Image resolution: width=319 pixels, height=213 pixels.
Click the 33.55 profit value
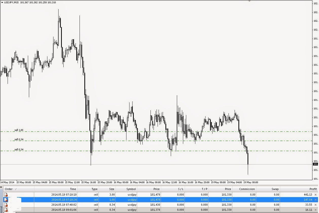tap(309, 205)
